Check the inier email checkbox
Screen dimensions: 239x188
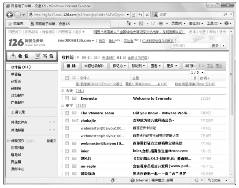[x=67, y=151]
